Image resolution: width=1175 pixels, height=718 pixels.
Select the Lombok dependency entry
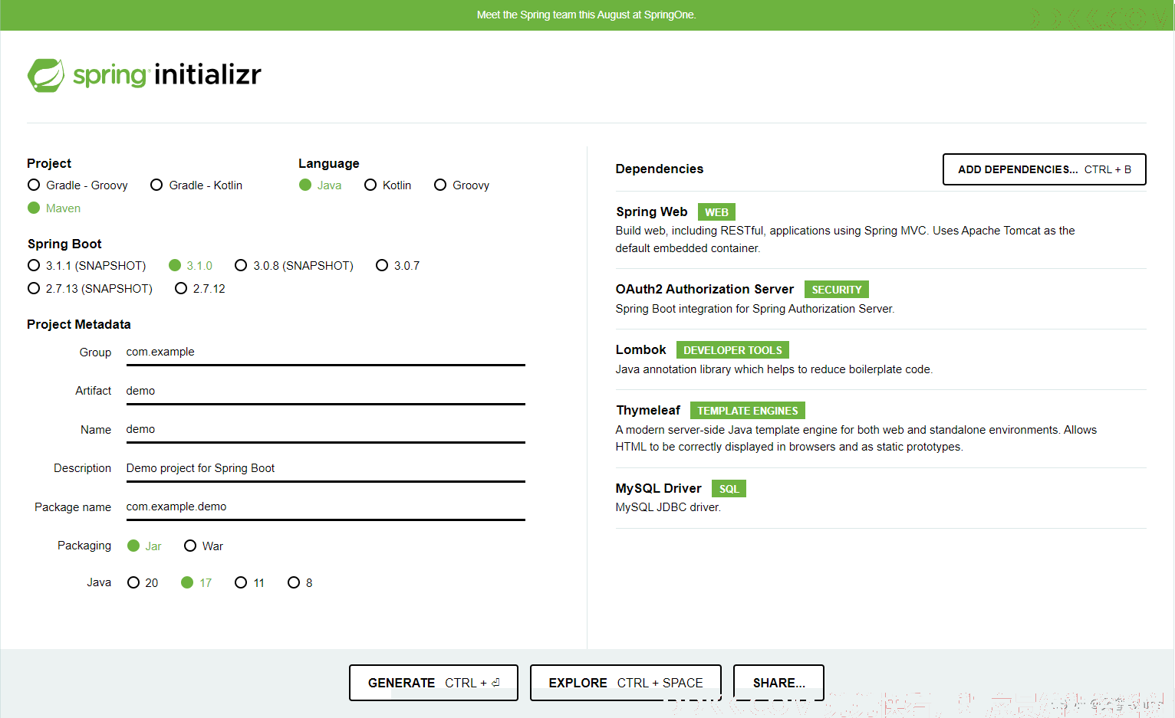pyautogui.click(x=880, y=359)
